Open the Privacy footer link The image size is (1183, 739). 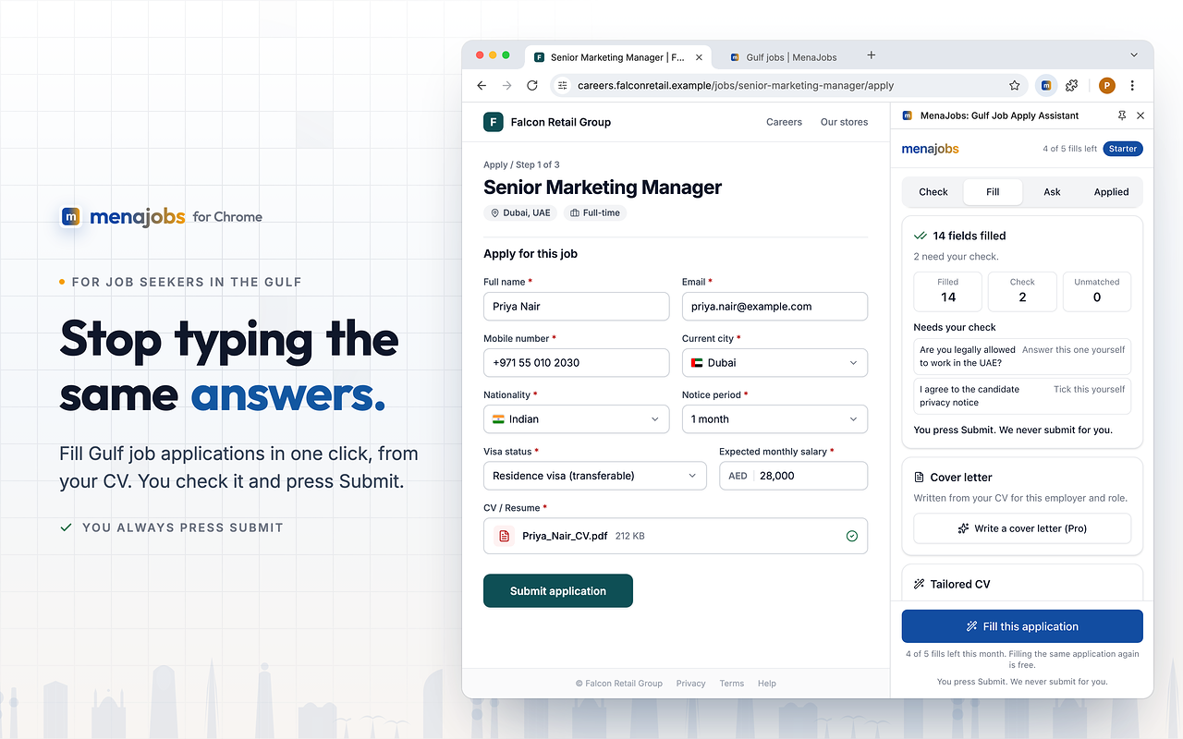click(x=690, y=684)
